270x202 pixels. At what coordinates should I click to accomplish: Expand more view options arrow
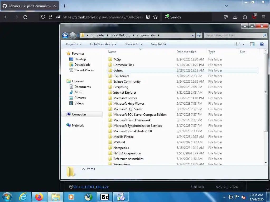[x=243, y=44]
